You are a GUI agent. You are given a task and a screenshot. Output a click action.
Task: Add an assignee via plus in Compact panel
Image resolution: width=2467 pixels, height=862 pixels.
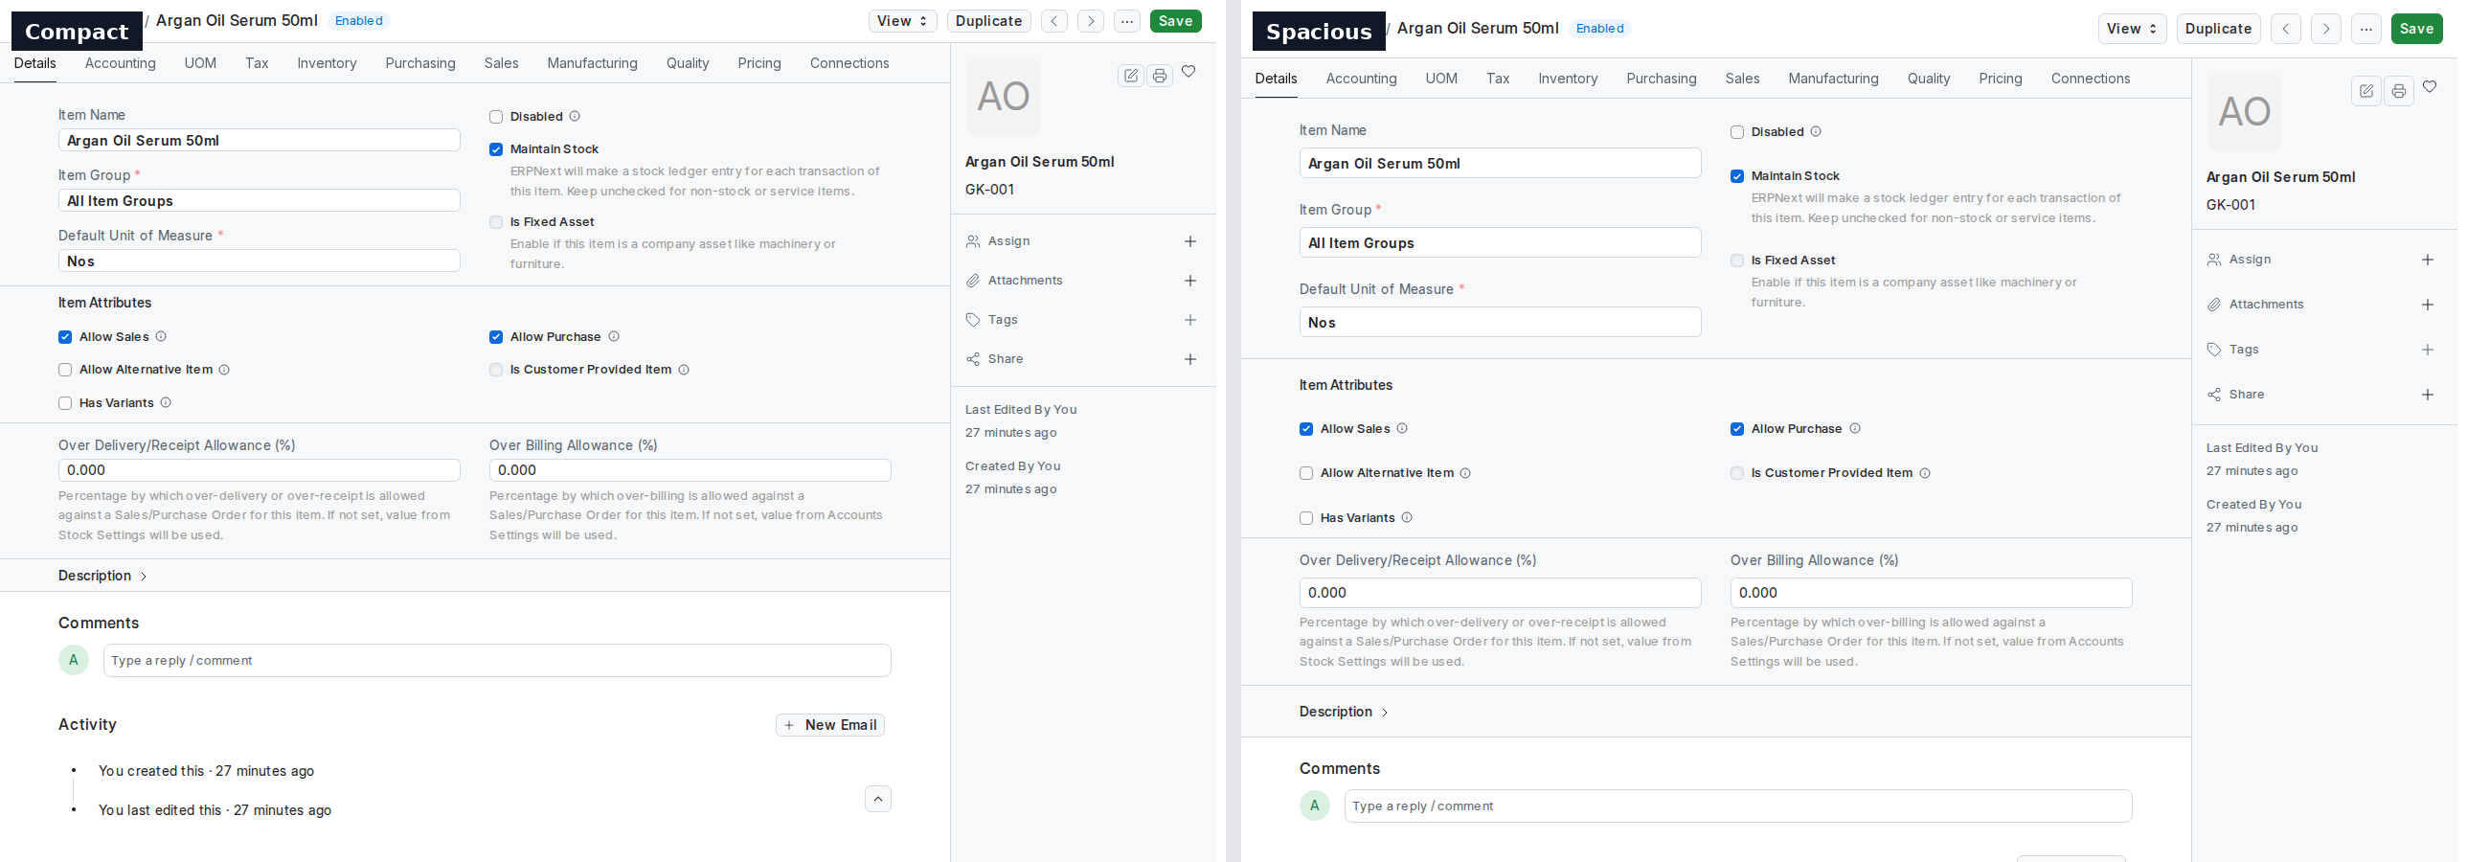click(x=1190, y=241)
